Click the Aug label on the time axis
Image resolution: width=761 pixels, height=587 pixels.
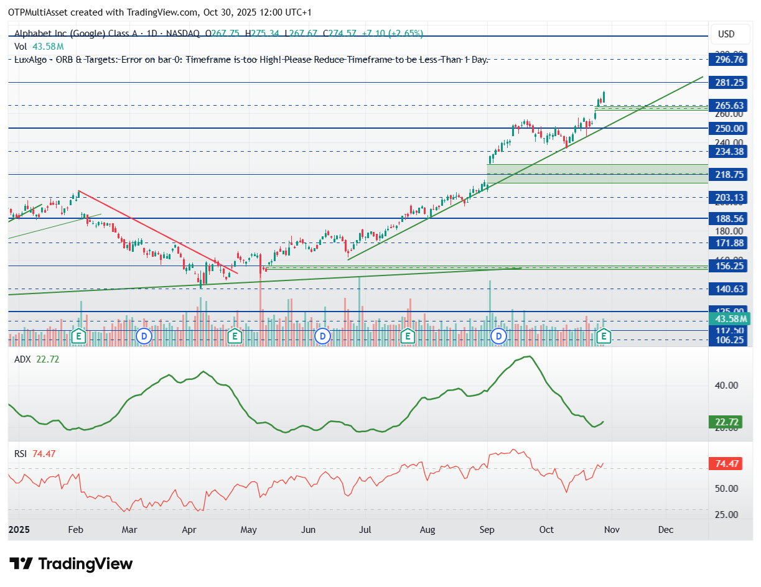(428, 530)
